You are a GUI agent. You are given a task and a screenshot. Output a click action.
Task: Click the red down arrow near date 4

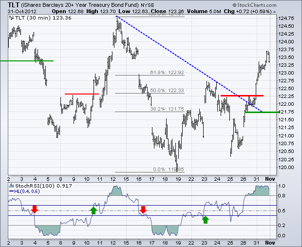pos(35,209)
